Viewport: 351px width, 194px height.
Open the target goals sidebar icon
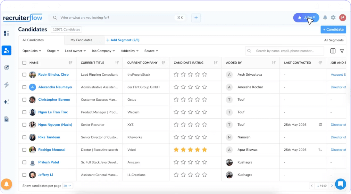(6, 67)
